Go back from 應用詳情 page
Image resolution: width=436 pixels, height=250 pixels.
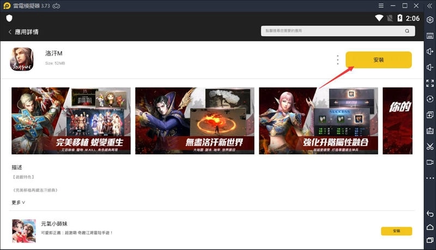pyautogui.click(x=10, y=32)
